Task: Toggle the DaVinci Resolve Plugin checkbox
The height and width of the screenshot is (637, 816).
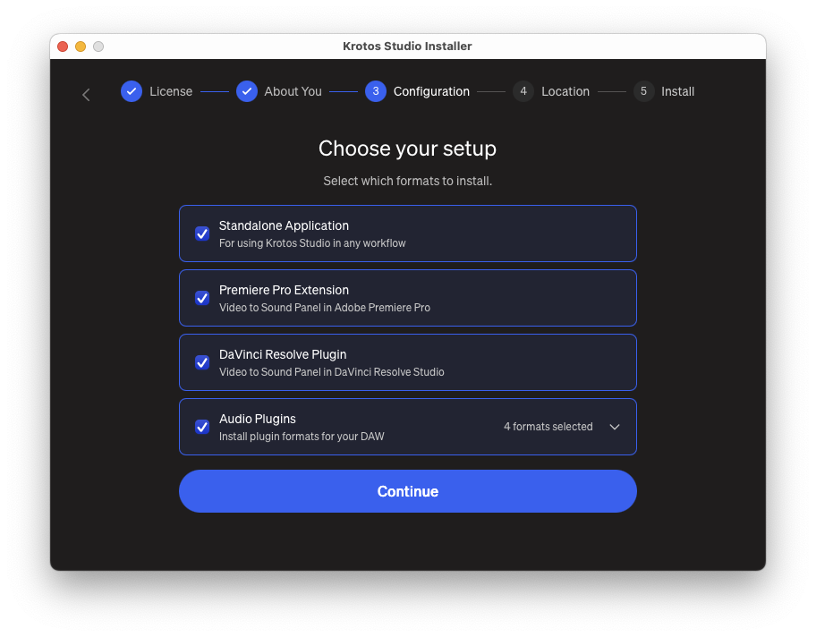Action: (x=202, y=362)
